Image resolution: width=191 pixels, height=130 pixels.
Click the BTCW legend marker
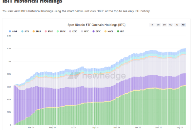(58, 32)
